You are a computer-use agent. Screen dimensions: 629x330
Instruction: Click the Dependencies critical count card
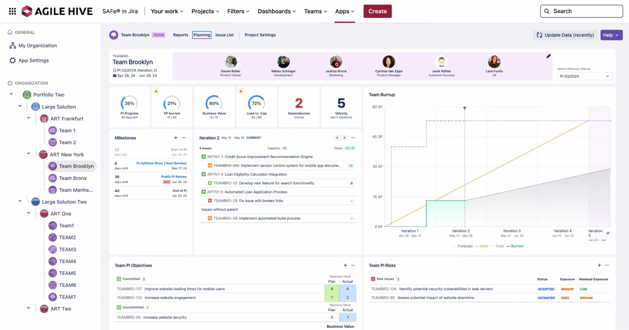(299, 107)
